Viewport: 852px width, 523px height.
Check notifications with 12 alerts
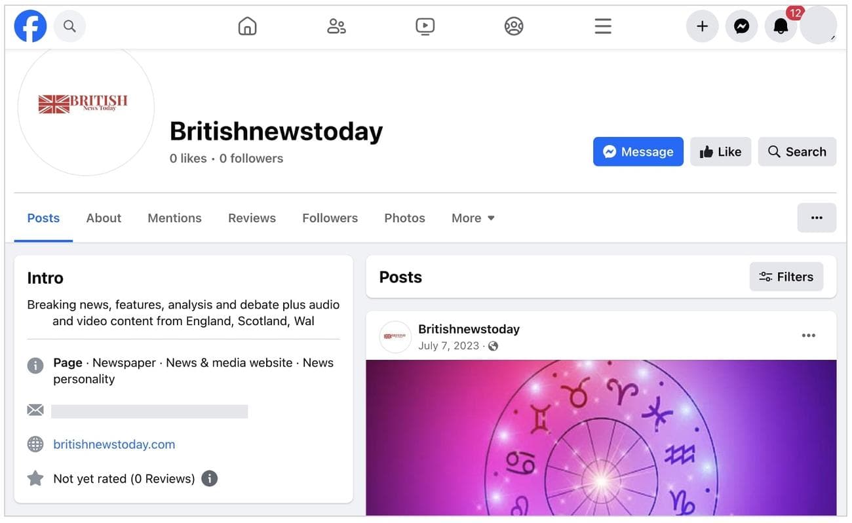click(x=781, y=26)
